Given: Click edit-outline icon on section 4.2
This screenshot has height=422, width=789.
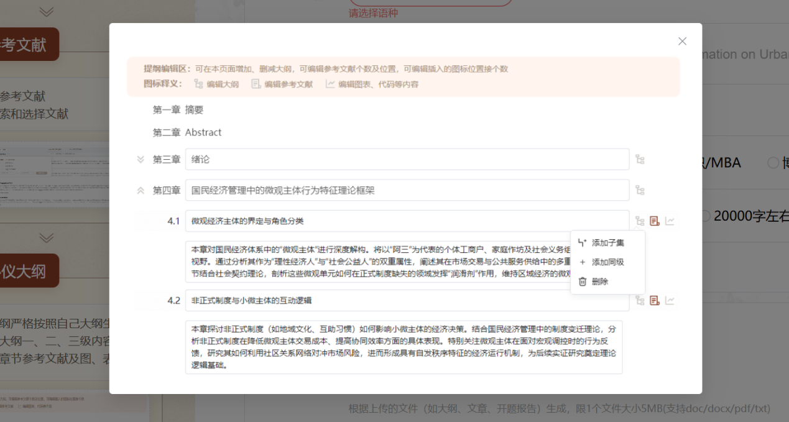Looking at the screenshot, I should 640,300.
